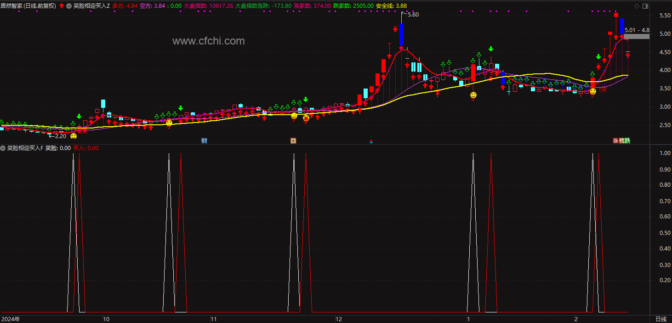The image size is (672, 323).
Task: Click month 10 on the time axis
Action: point(106,319)
